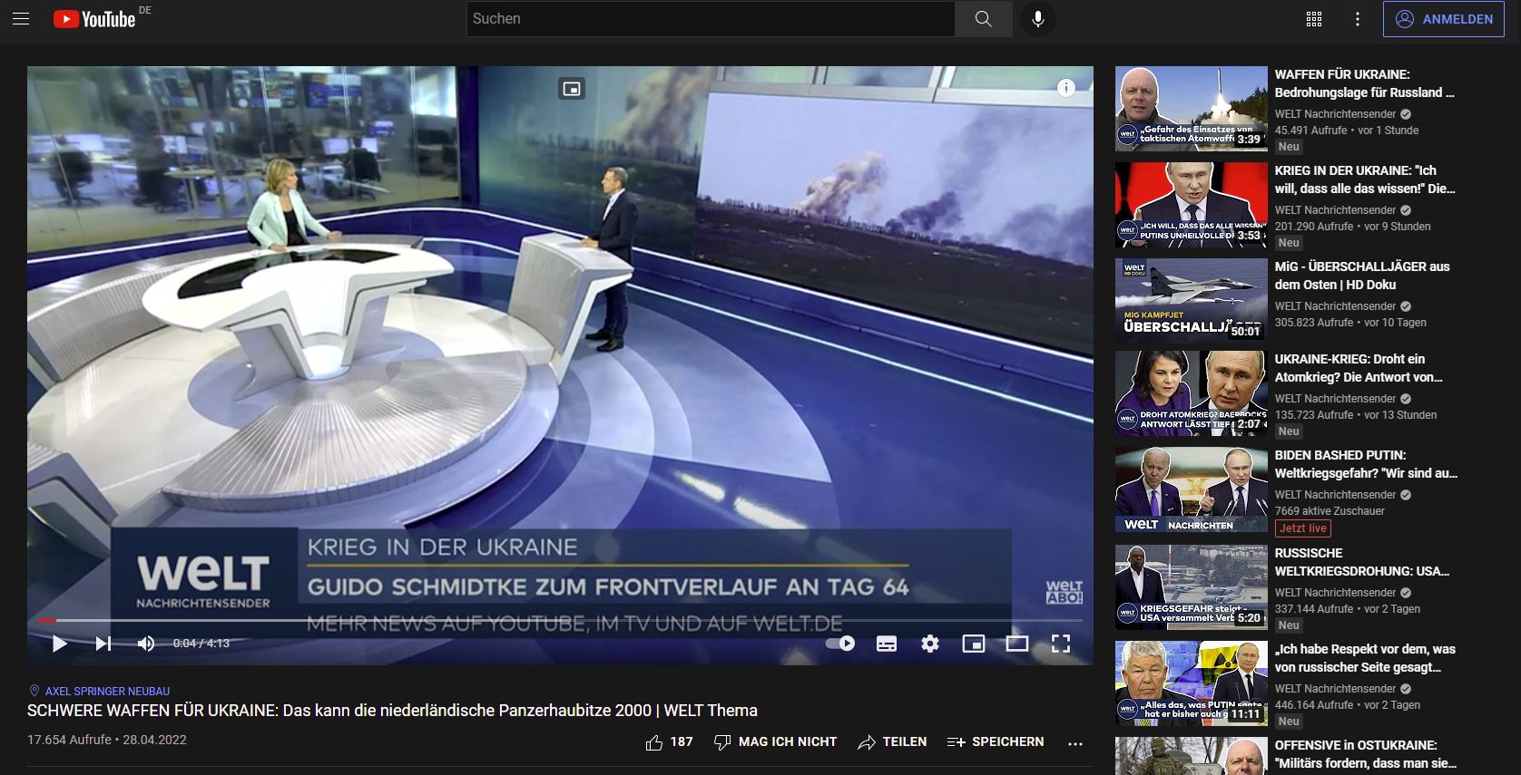Open the hamburger guide menu
The width and height of the screenshot is (1521, 775).
click(x=21, y=19)
